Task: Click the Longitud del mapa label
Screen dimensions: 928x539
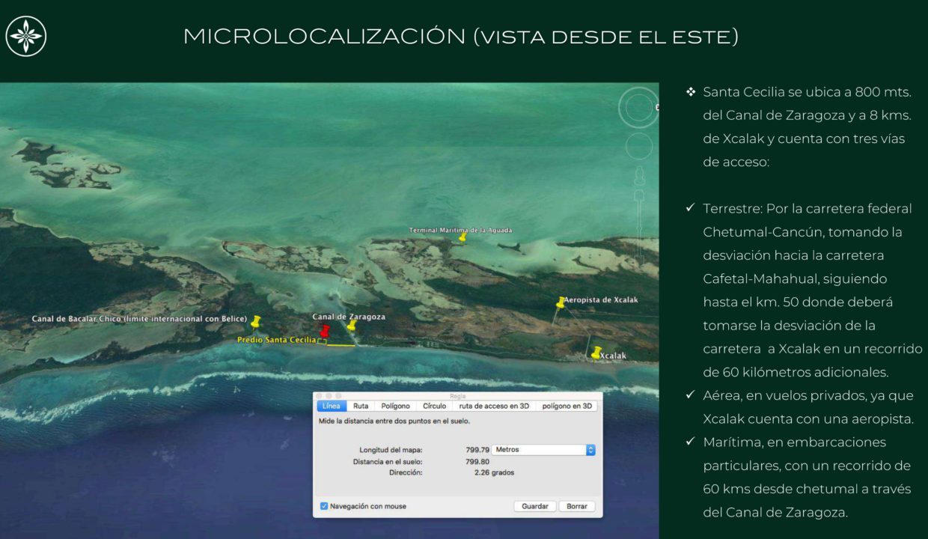Action: pyautogui.click(x=391, y=450)
